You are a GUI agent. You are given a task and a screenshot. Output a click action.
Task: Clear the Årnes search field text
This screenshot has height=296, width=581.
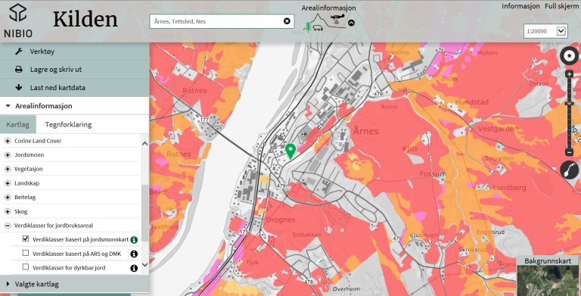(287, 21)
